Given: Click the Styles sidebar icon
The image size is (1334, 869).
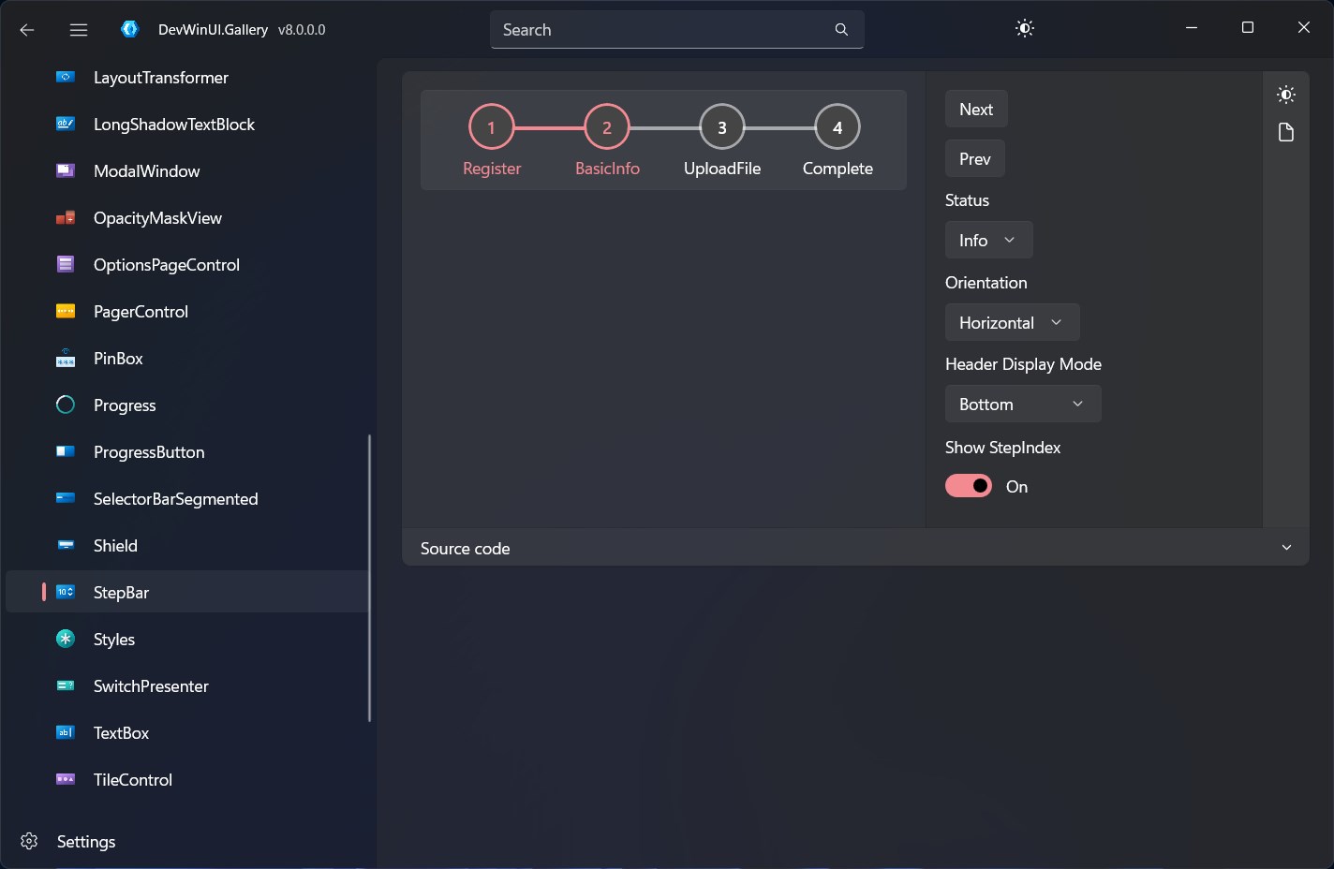Looking at the screenshot, I should coord(66,639).
